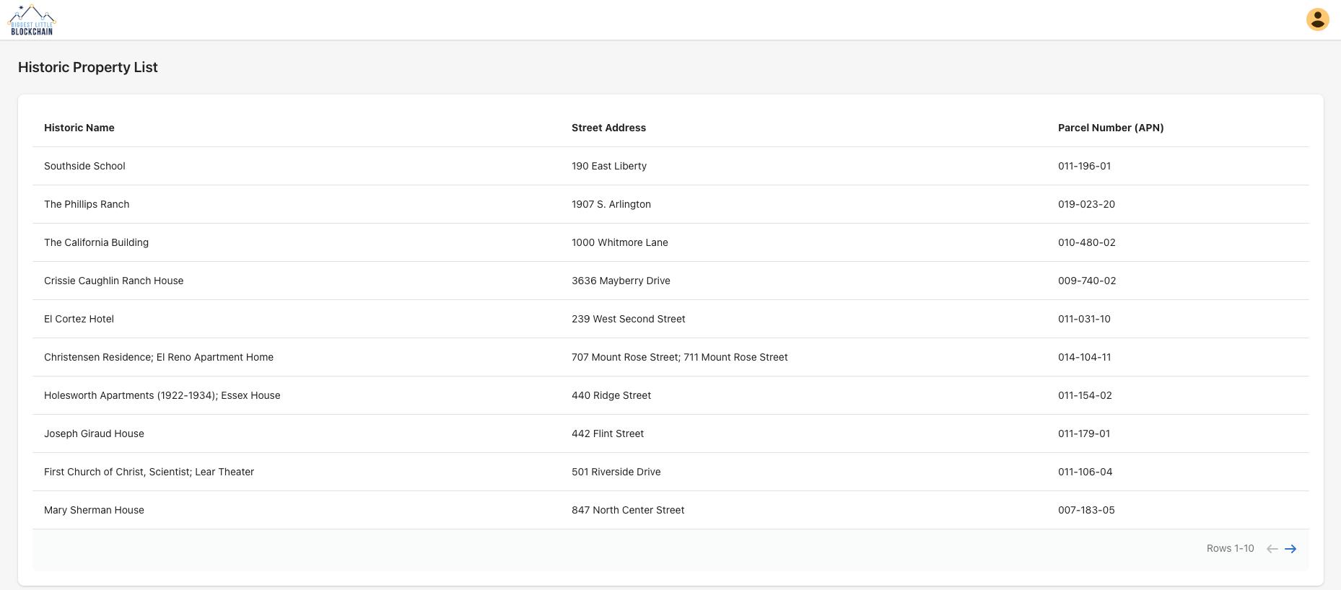Image resolution: width=1341 pixels, height=590 pixels.
Task: Click parcel number 011-106-04
Action: click(x=1085, y=472)
